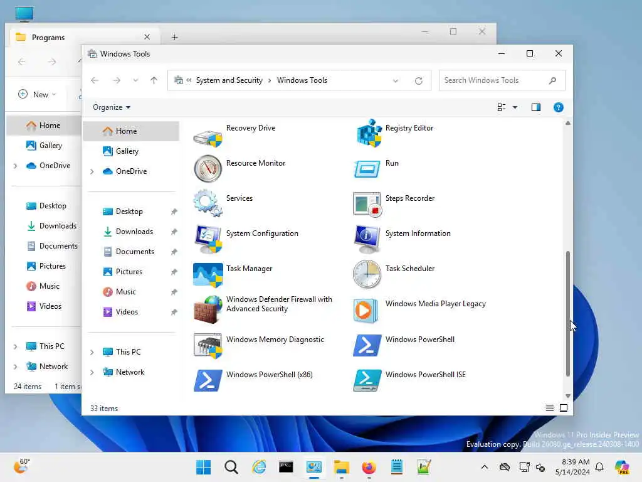
Task: Select Windows Defender Firewall brick-wall icon
Action: point(208,309)
